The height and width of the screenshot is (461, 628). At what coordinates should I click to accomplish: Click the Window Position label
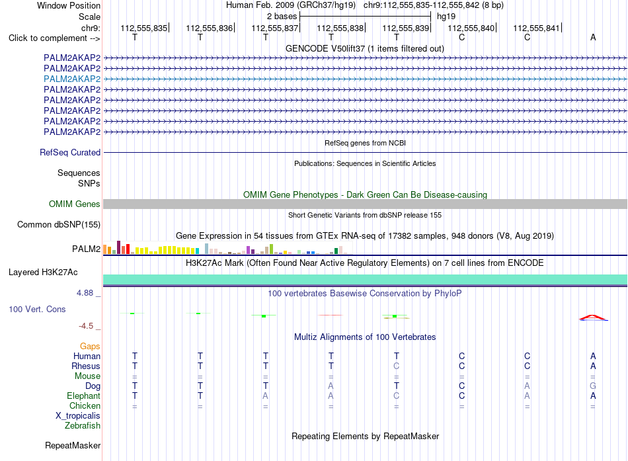[x=69, y=5]
